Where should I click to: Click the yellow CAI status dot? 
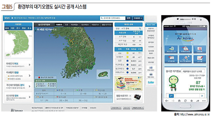127,53
